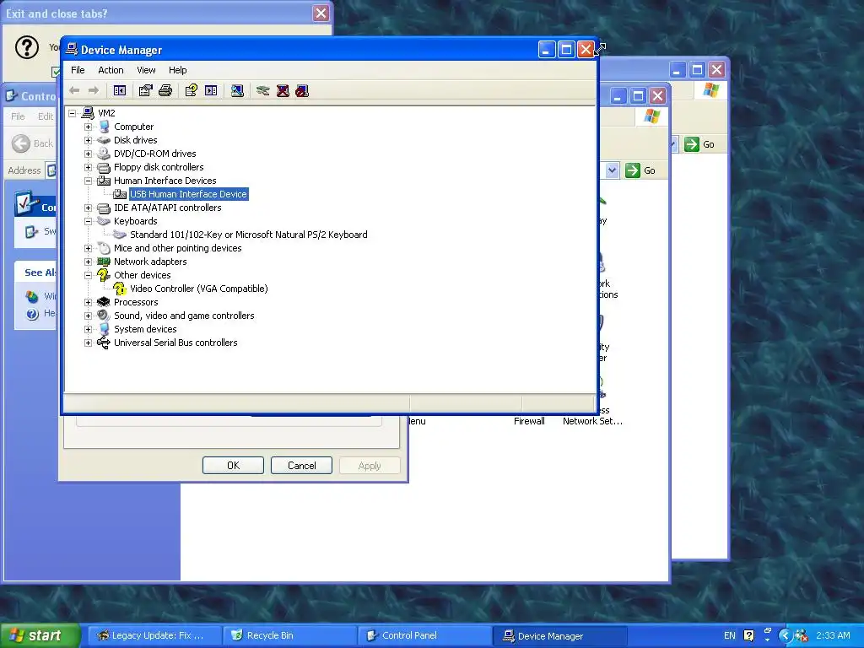Click the Network adapters category icon
This screenshot has width=864, height=648.
tap(104, 262)
